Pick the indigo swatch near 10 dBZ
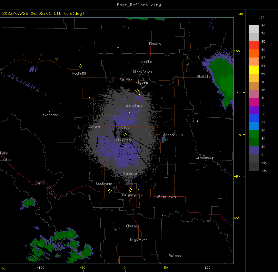Image resolution: width=278 pixels, height=272 pixels. (x=253, y=151)
